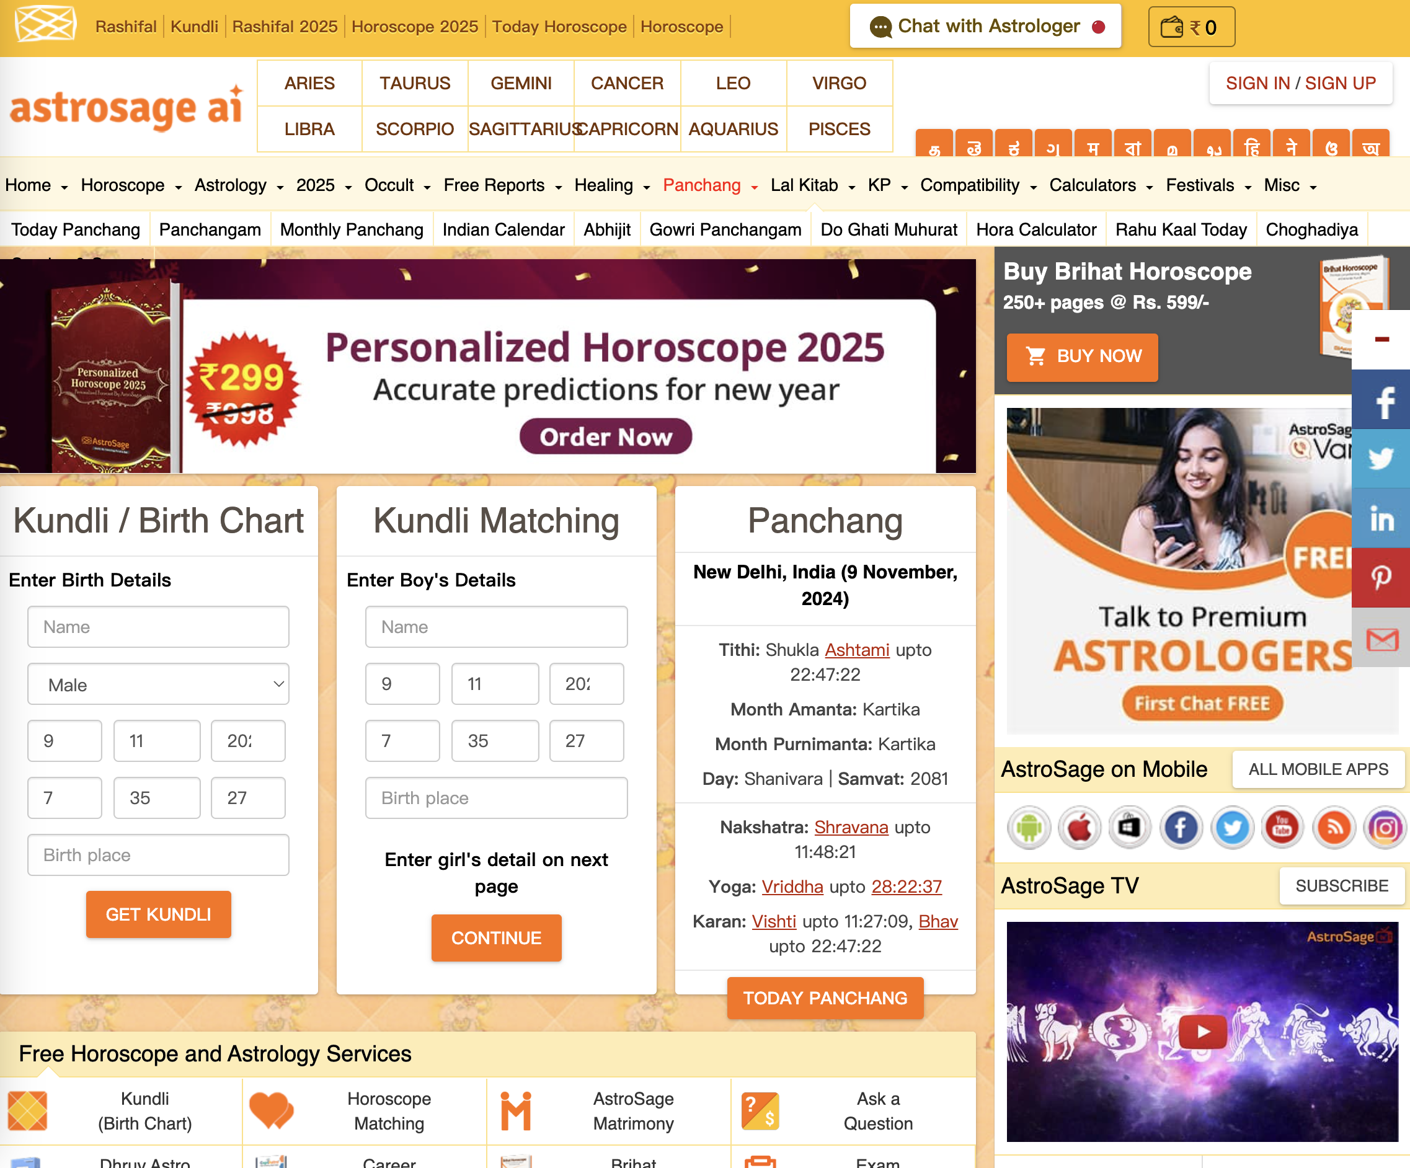The width and height of the screenshot is (1410, 1168).
Task: Click GET KUNDLI button
Action: pos(159,914)
